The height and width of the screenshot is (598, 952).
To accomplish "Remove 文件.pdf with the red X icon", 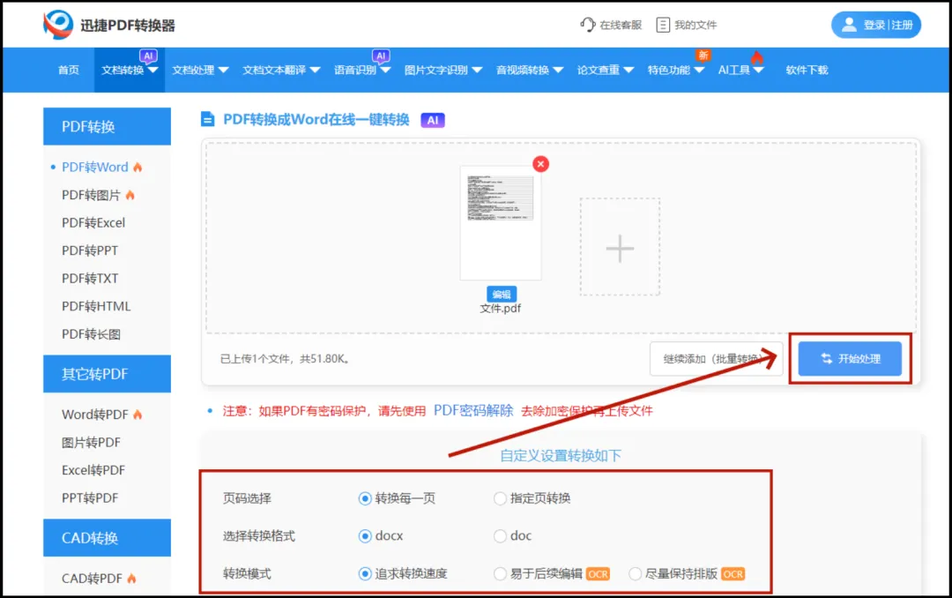I will click(540, 164).
